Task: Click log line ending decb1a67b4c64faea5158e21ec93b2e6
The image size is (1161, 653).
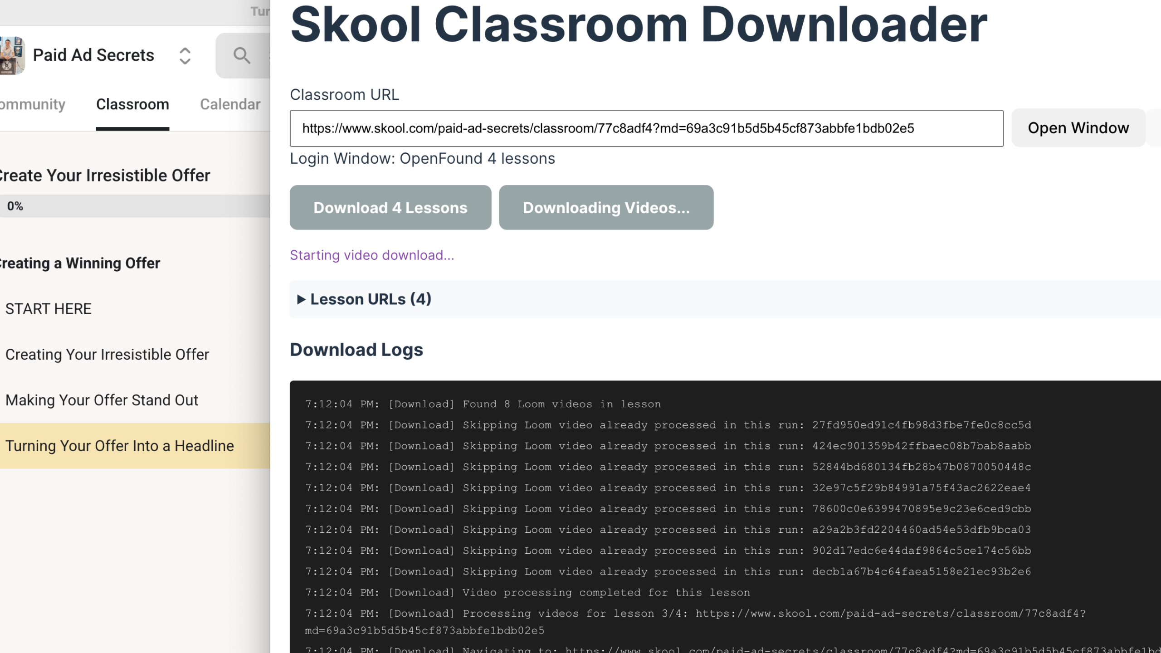Action: coord(668,571)
